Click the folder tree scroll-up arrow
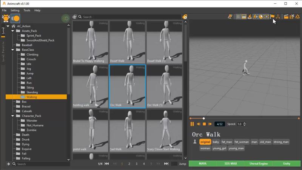 click(x=69, y=25)
